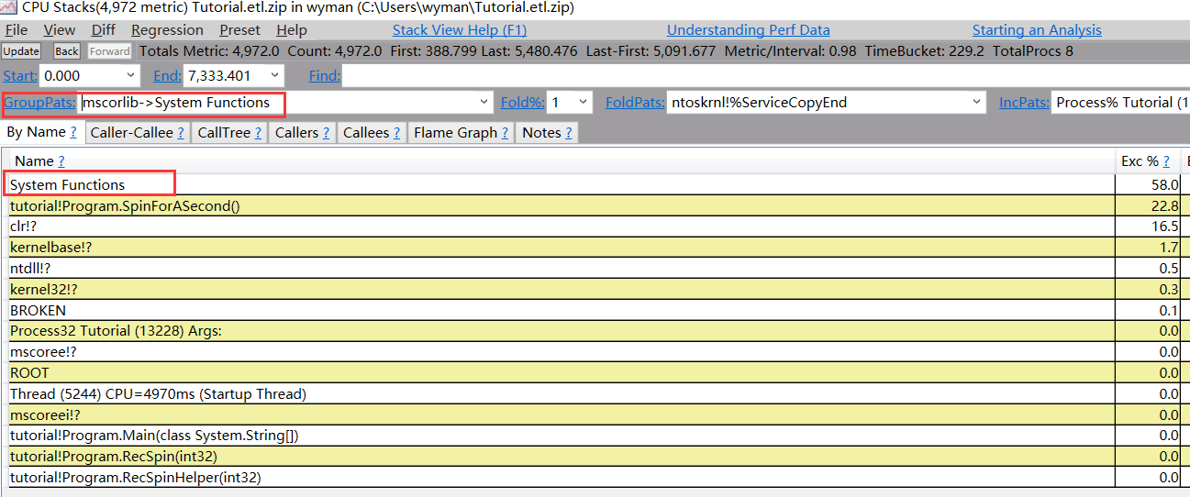Switch to the Callees tab
The height and width of the screenshot is (497, 1190).
coord(372,133)
